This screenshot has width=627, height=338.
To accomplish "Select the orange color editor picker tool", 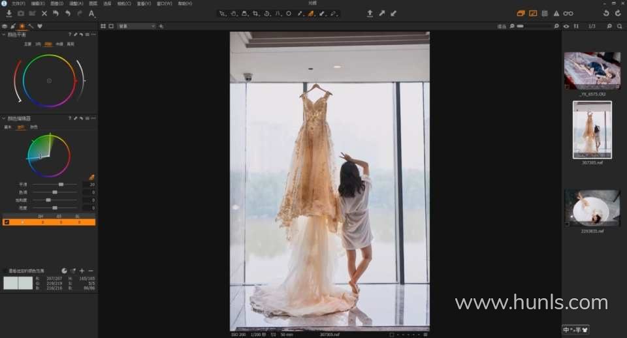I will click(311, 14).
